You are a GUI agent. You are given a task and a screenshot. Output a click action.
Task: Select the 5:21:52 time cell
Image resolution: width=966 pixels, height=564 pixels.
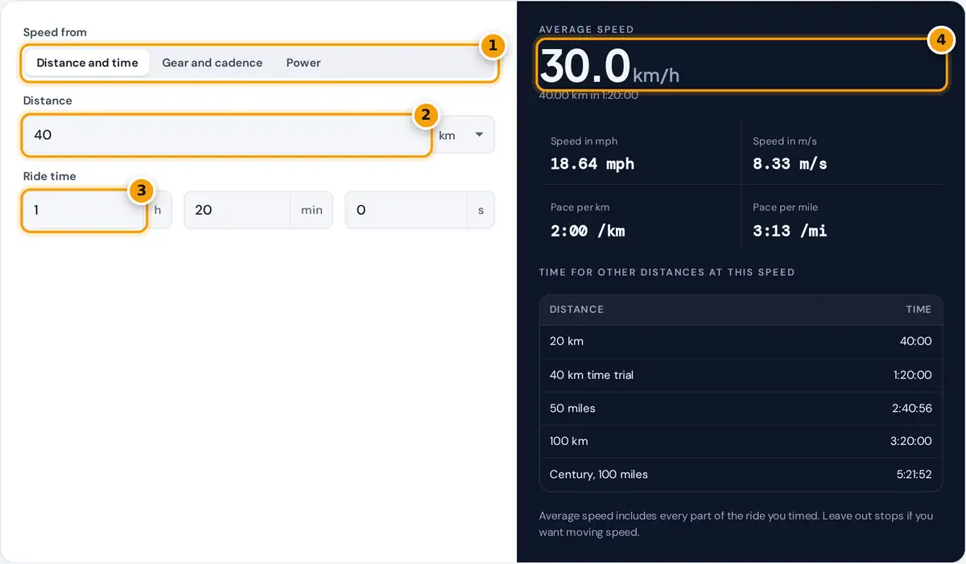coord(914,475)
